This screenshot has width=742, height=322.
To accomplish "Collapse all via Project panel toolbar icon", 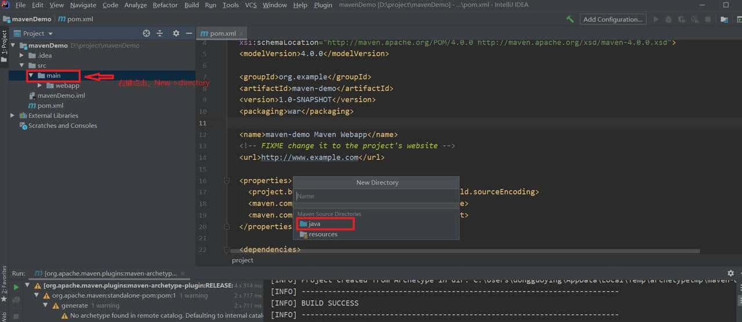I will 160,34.
